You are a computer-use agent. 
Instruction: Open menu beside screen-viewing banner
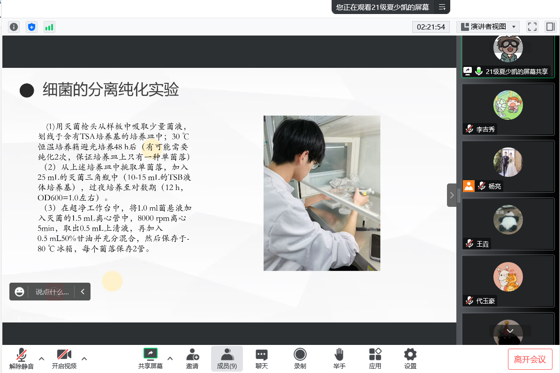tap(442, 7)
